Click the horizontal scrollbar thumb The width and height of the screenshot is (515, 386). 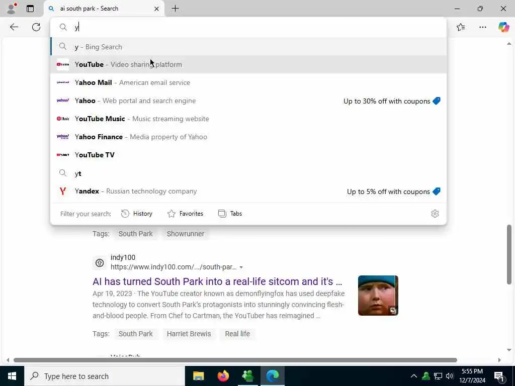[x=235, y=360]
